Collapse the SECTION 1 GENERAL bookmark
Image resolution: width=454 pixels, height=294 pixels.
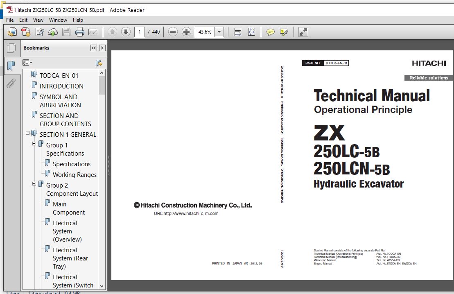tap(28, 133)
